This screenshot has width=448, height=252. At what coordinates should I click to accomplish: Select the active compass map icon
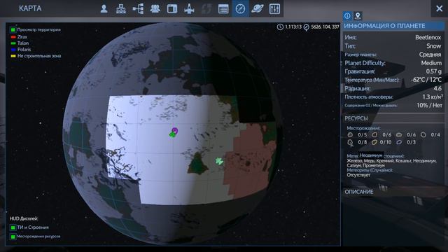tap(240, 8)
